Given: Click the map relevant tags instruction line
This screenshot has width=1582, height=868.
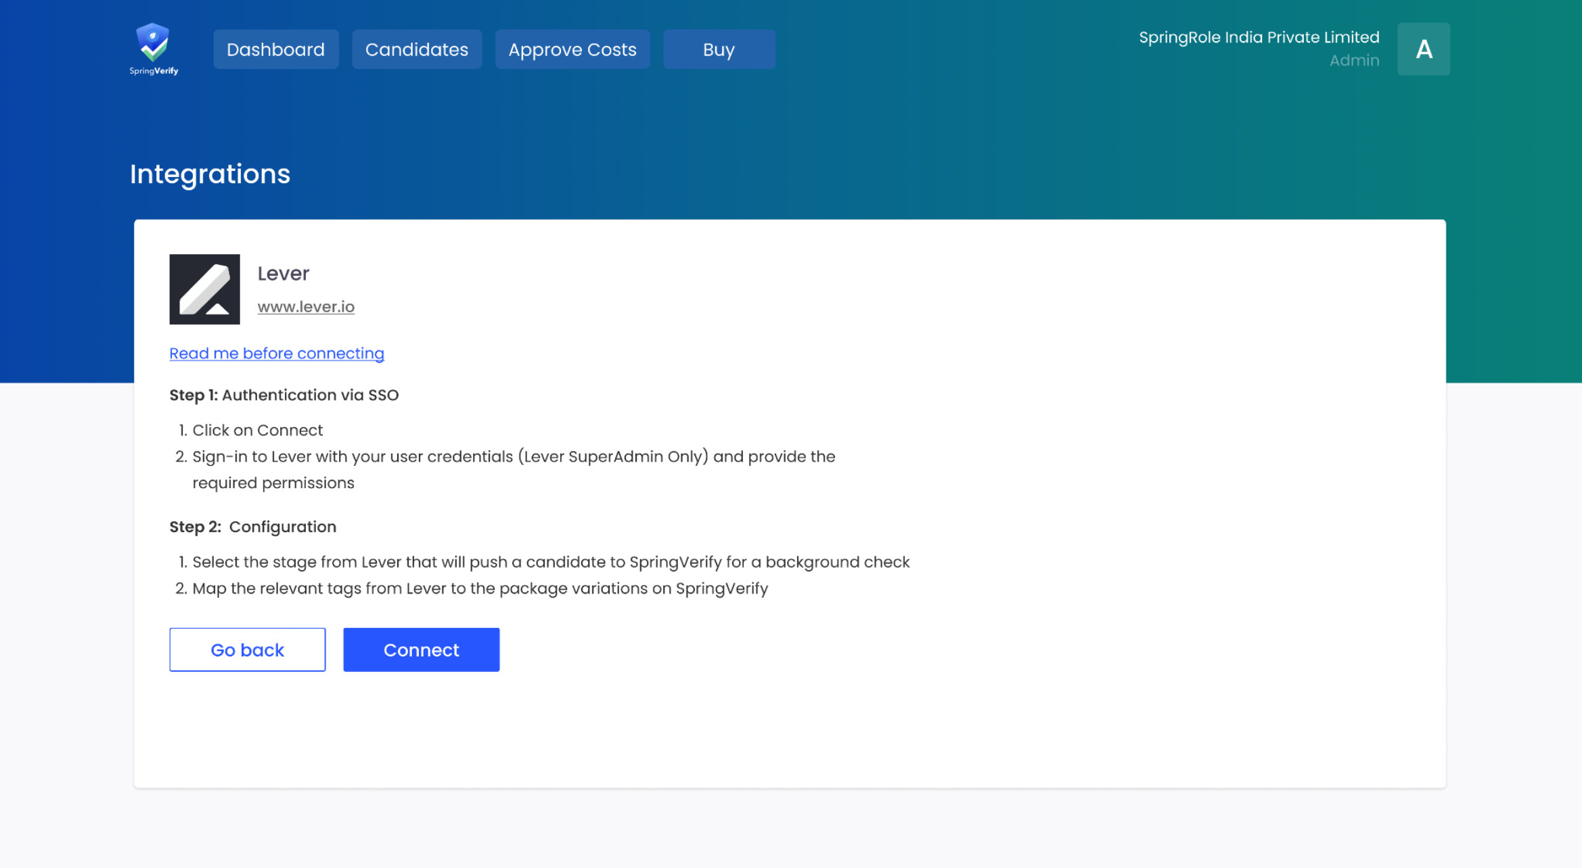Looking at the screenshot, I should 480,588.
